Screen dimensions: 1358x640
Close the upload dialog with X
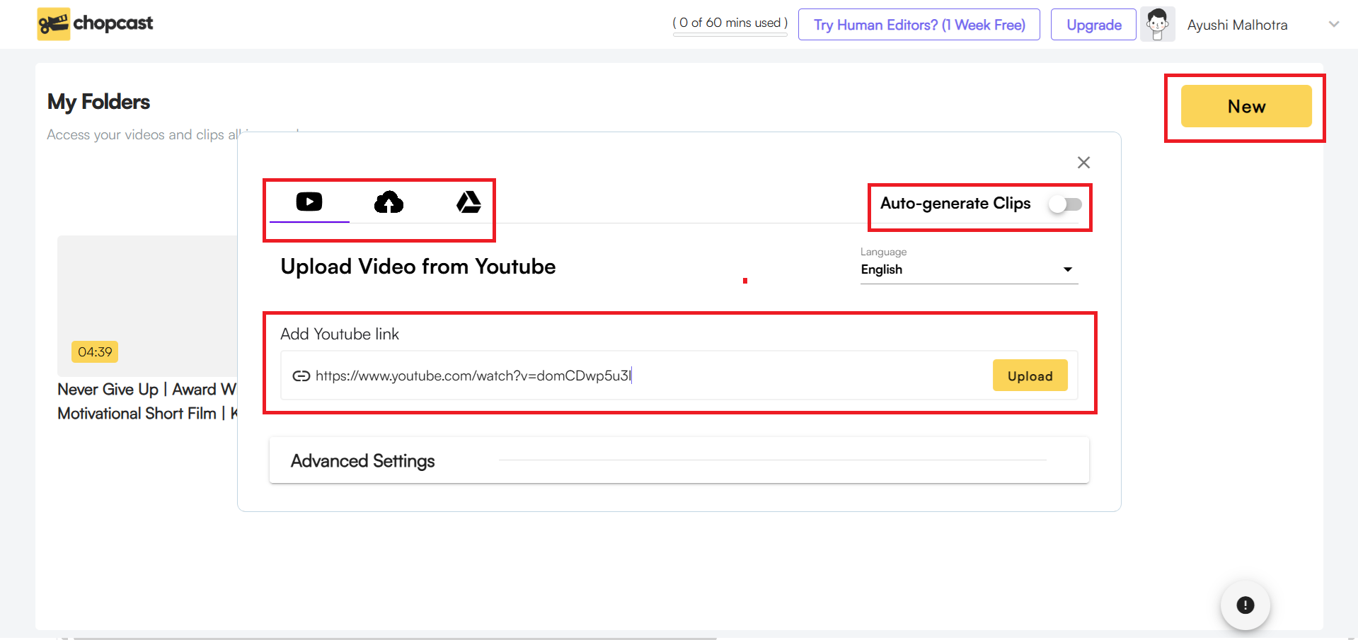(x=1083, y=163)
